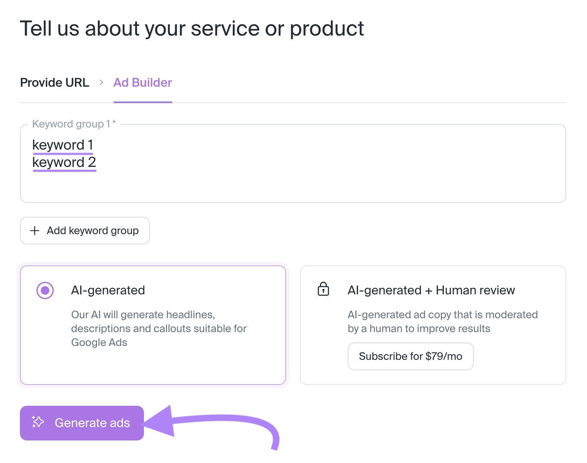Go back to the Provide URL step
The height and width of the screenshot is (463, 587).
pyautogui.click(x=55, y=82)
